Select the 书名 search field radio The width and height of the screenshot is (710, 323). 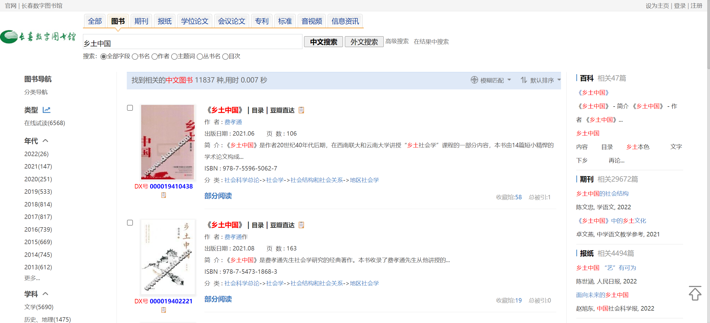[135, 56]
